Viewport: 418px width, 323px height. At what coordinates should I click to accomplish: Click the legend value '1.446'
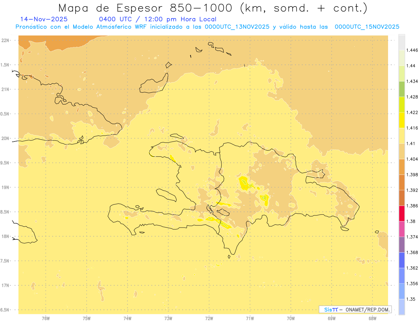click(x=412, y=50)
